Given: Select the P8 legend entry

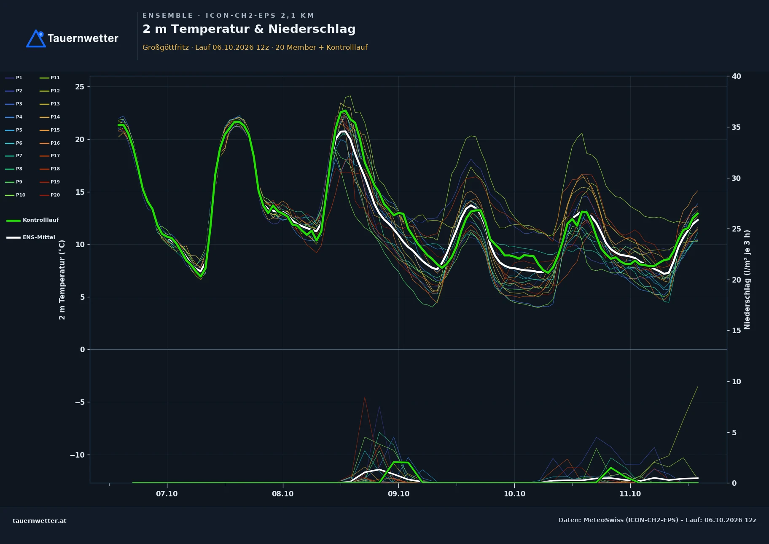Looking at the screenshot, I should (x=14, y=169).
